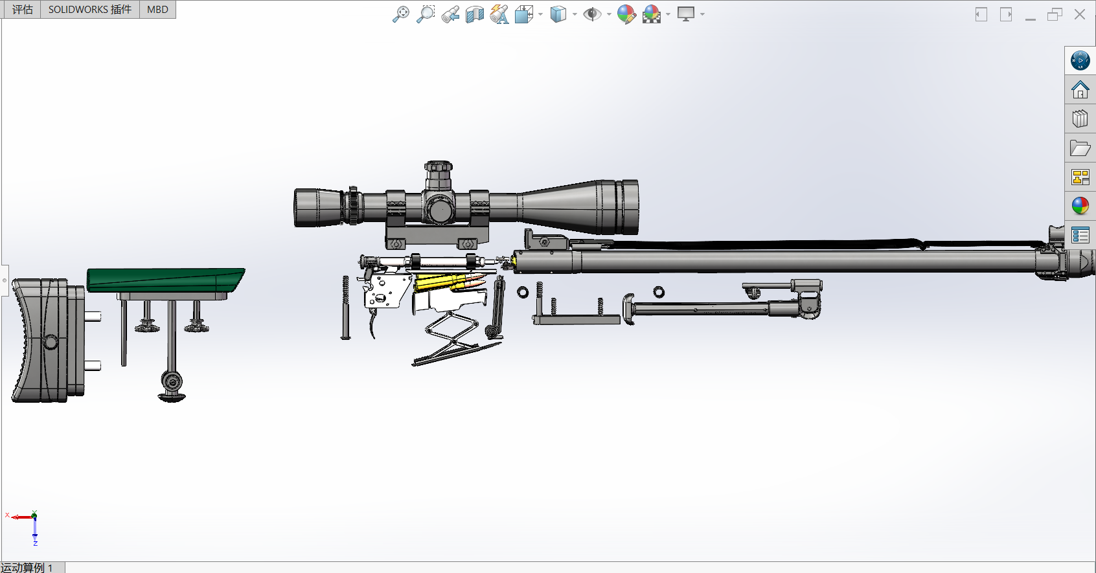Click Zoom to Fit magnifier icon
This screenshot has width=1096, height=573.
pos(401,14)
